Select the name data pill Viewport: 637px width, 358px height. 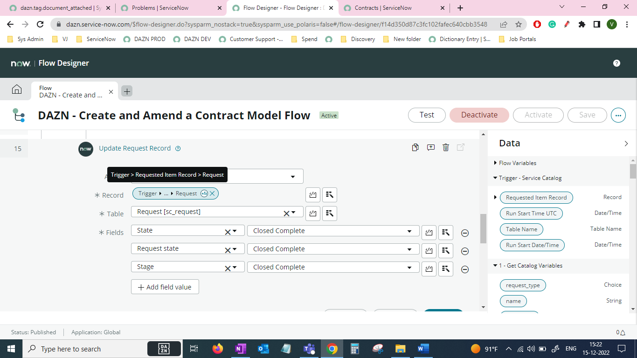tap(513, 301)
